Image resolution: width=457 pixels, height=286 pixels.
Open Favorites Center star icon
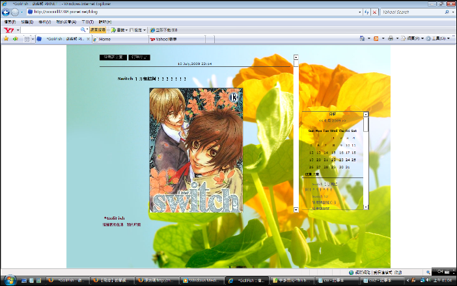pos(6,39)
